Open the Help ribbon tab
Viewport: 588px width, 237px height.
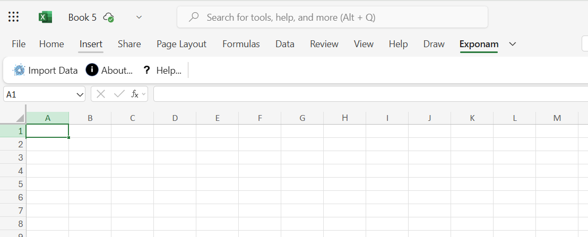point(398,44)
